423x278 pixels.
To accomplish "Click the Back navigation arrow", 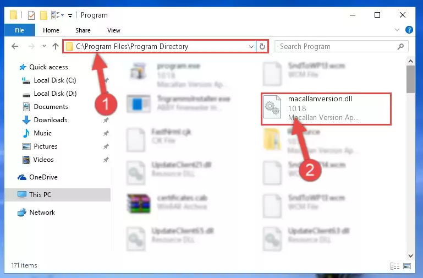I will click(x=15, y=46).
